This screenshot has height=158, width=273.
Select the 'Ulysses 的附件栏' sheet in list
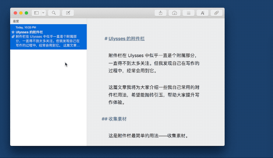(x=48, y=37)
